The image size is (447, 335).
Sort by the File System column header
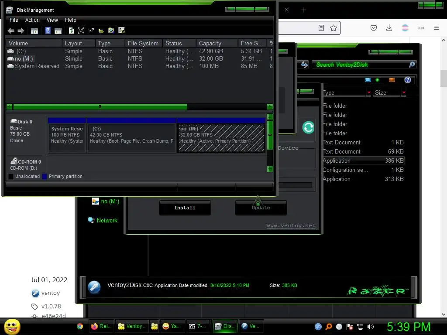[x=143, y=43]
